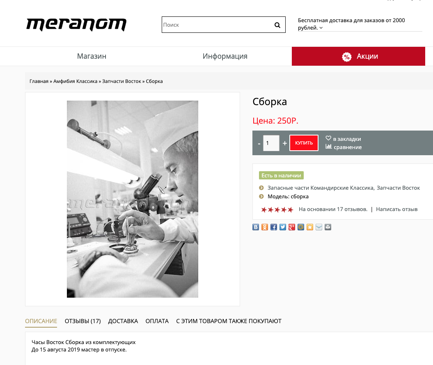Switch to the Доставка tab
This screenshot has width=433, height=365.
(x=123, y=321)
